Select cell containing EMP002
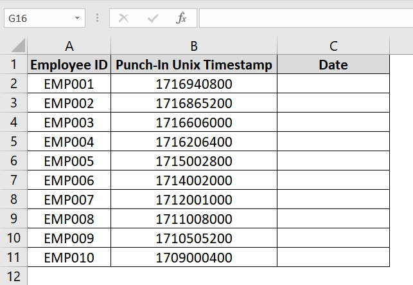Image resolution: width=413 pixels, height=285 pixels. click(x=69, y=103)
